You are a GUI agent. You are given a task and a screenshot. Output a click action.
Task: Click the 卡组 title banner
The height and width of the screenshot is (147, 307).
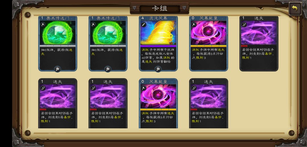coord(159,8)
